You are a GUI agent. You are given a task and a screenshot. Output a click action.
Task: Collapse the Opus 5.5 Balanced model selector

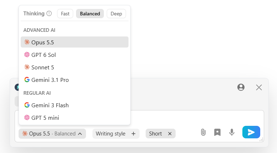pyautogui.click(x=52, y=134)
